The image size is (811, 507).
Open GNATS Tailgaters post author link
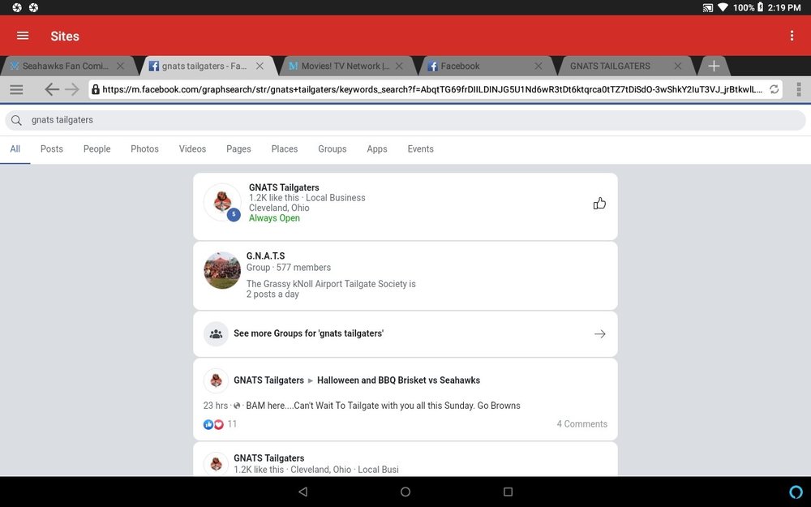(268, 380)
